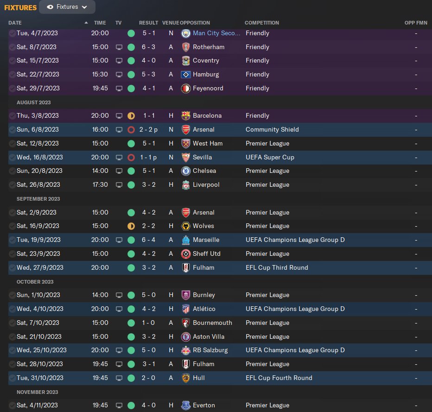Sort by the RESULT column header
Image resolution: width=432 pixels, height=412 pixels.
click(x=148, y=23)
